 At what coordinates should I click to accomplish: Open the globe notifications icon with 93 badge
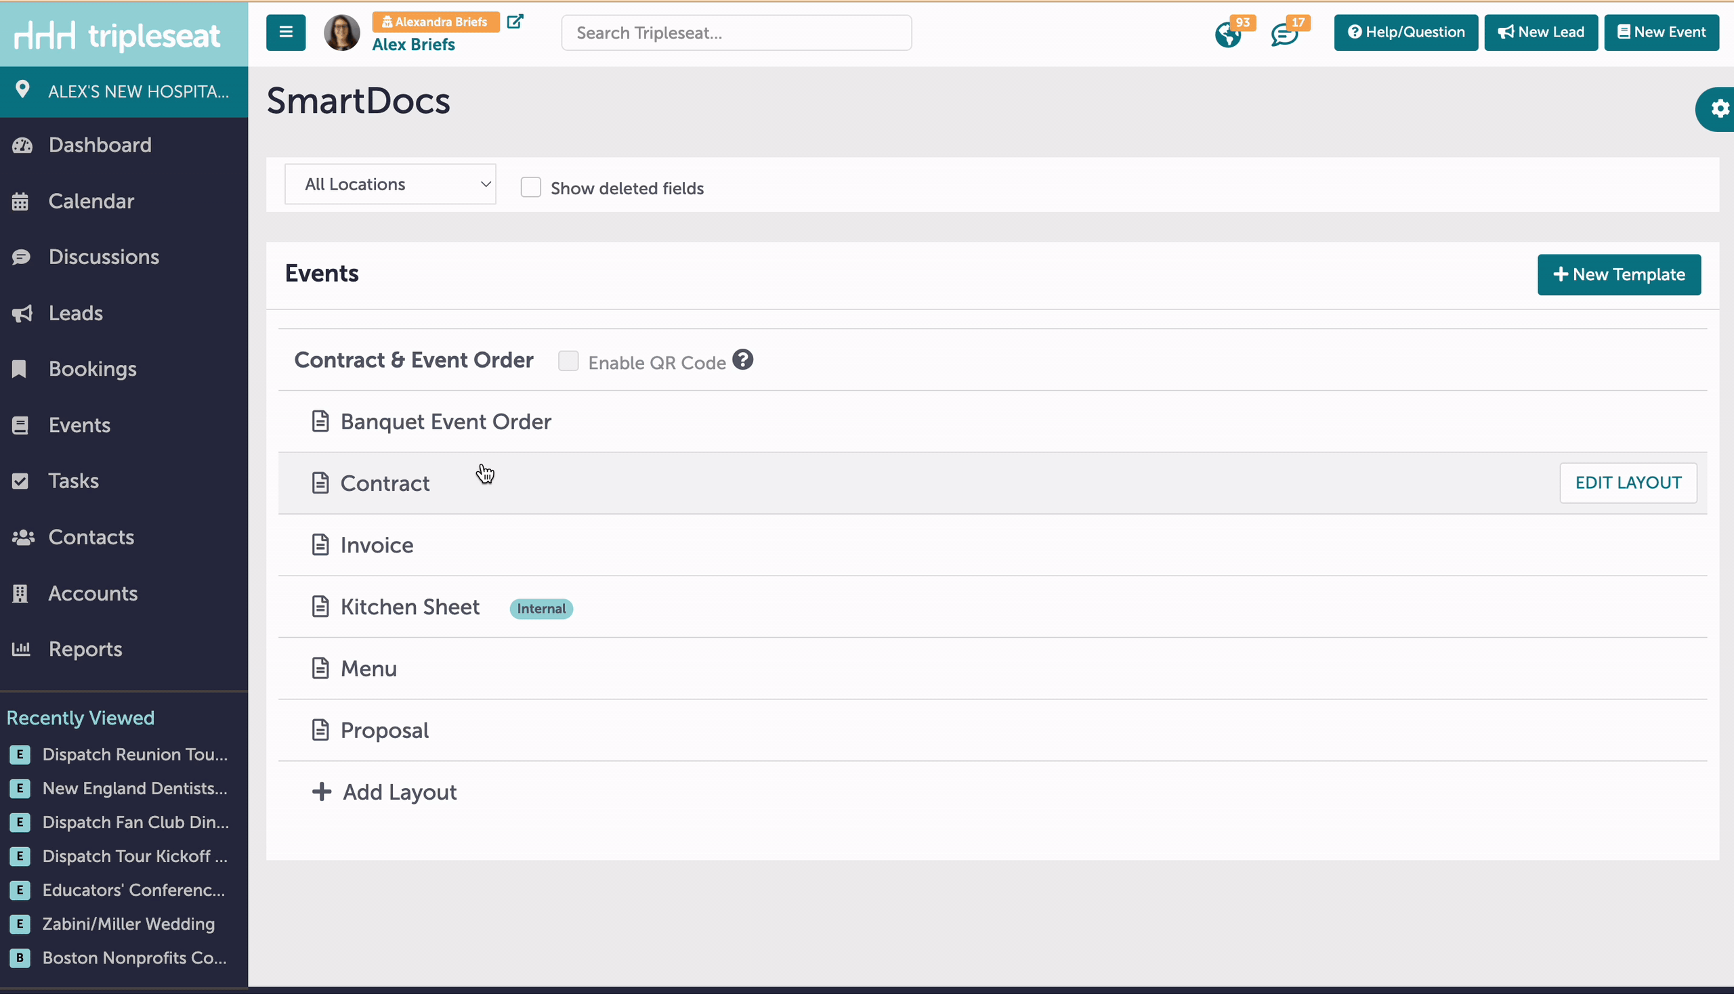(x=1228, y=34)
